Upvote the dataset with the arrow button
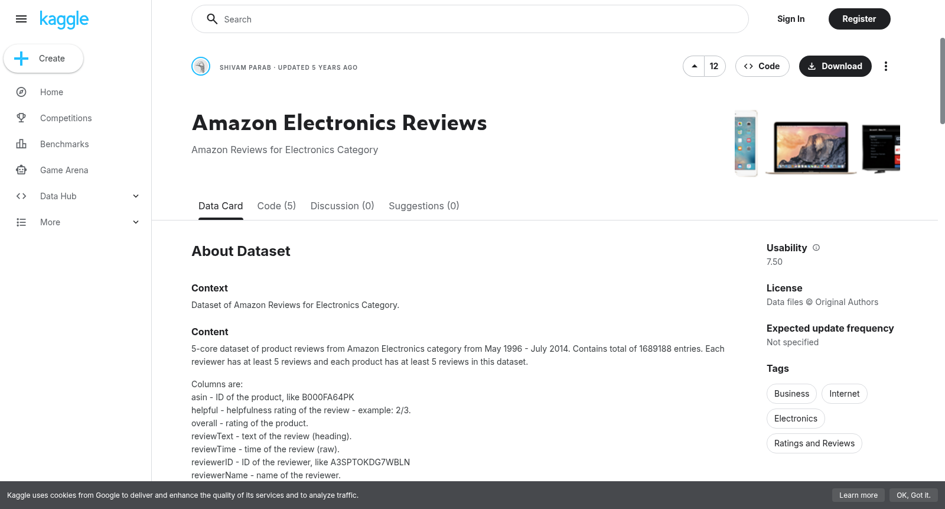Viewport: 945px width, 509px height. click(x=694, y=66)
